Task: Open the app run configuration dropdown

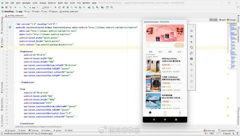Action: pyautogui.click(x=34, y=7)
